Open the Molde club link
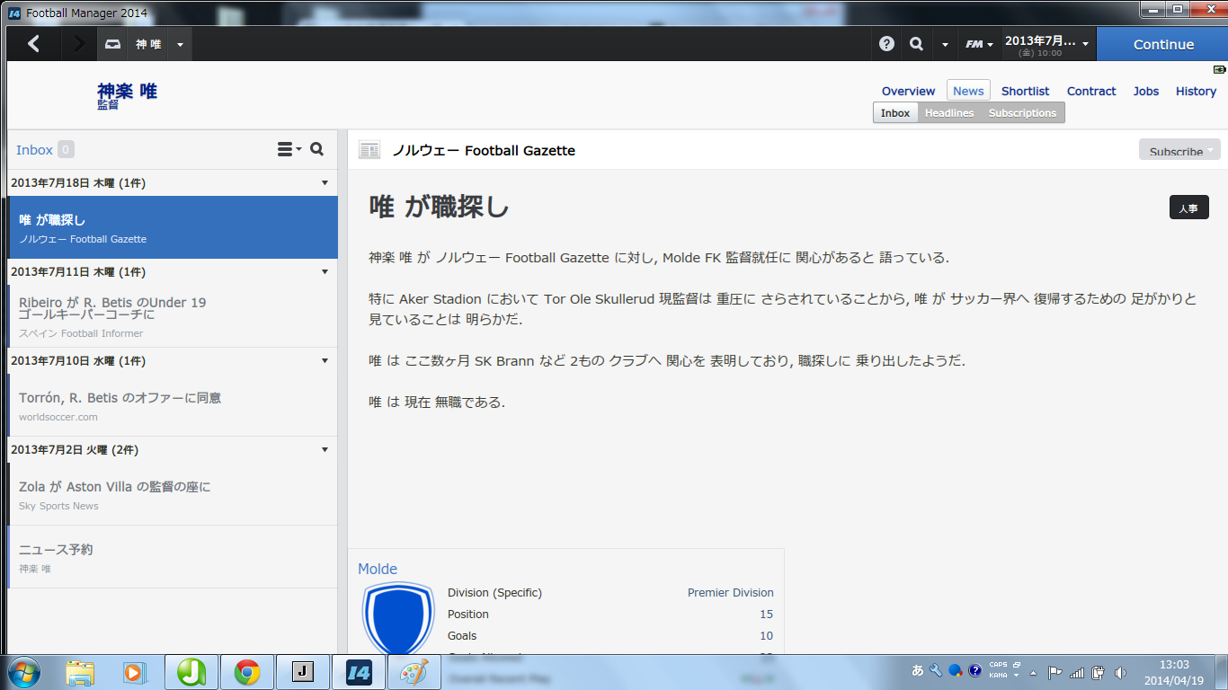Image resolution: width=1228 pixels, height=690 pixels. tap(378, 569)
